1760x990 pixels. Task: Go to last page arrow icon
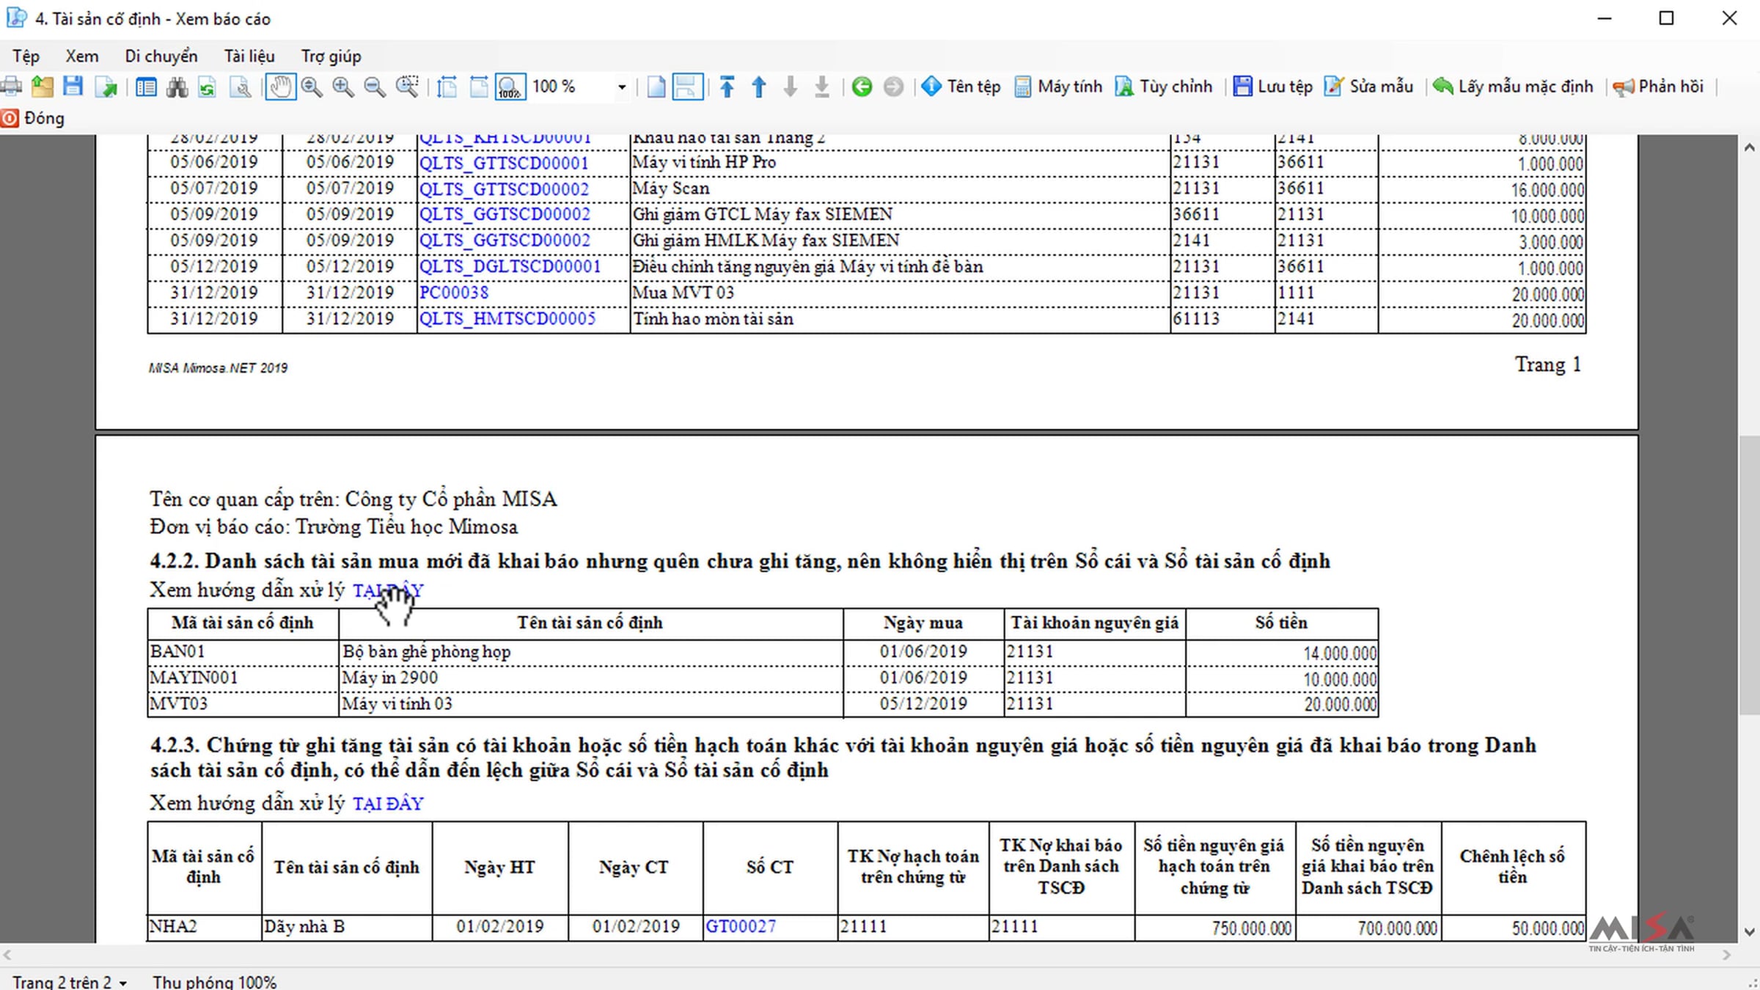tap(822, 87)
